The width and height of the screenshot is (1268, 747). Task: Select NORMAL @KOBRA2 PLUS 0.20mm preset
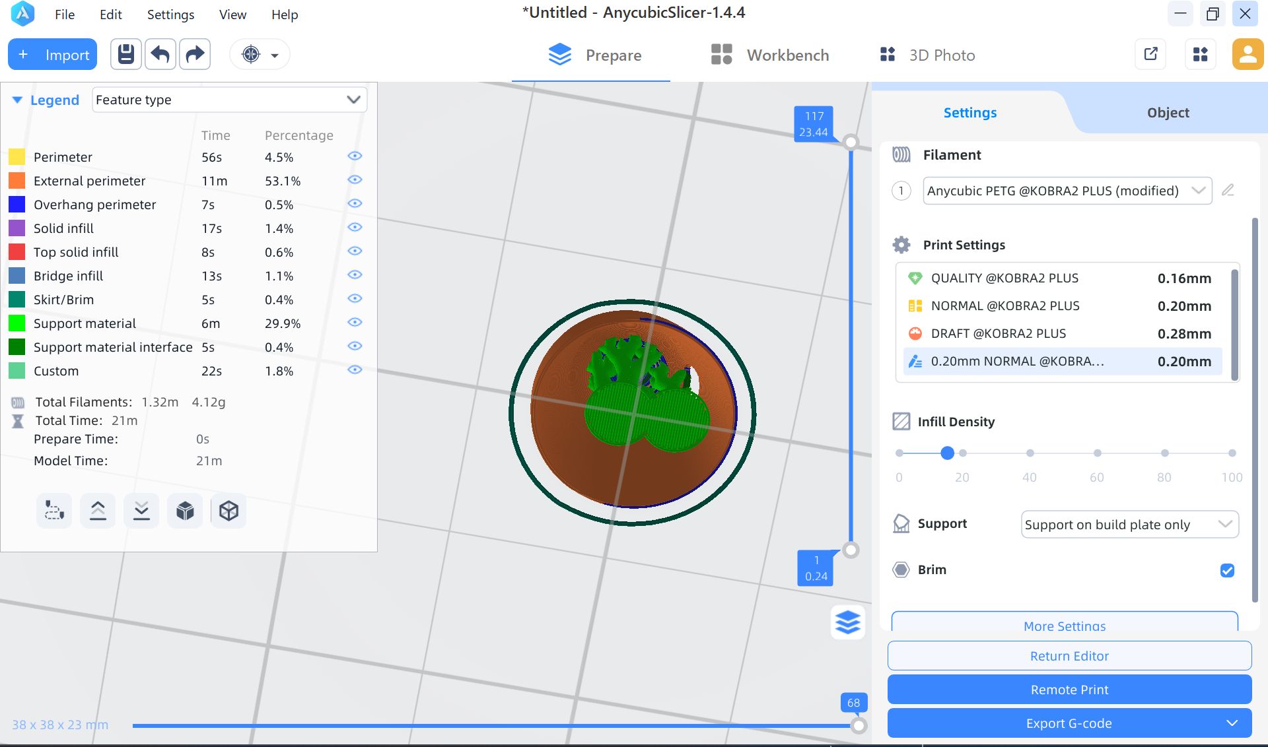click(1062, 306)
